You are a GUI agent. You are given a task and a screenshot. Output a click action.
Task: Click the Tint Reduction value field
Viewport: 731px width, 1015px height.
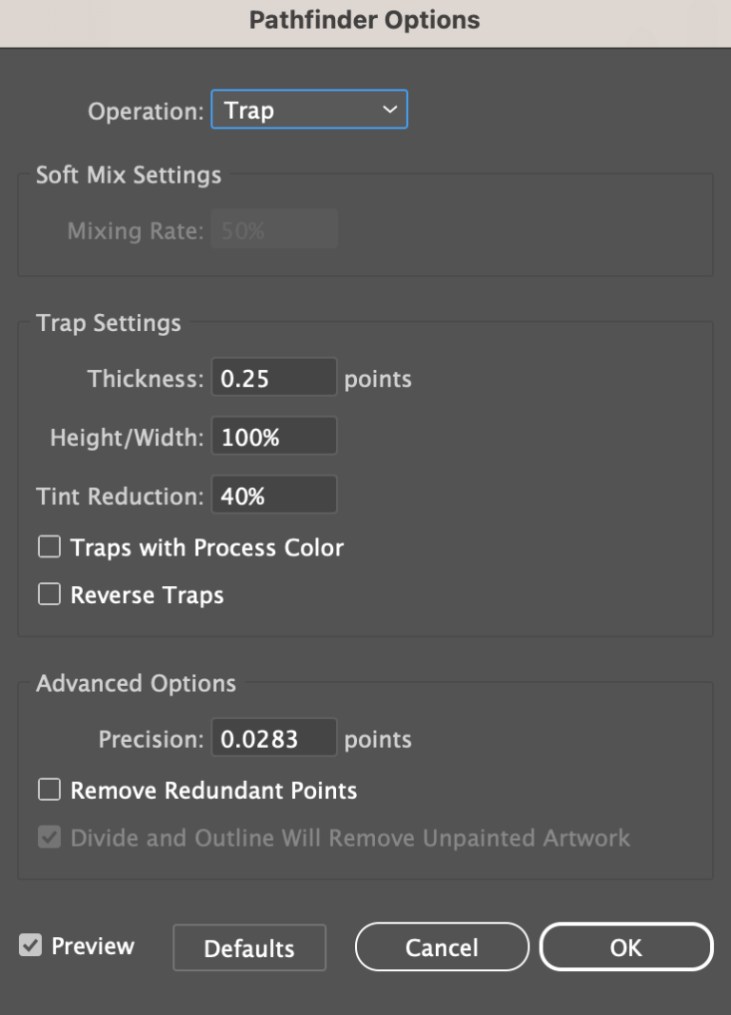click(x=273, y=494)
